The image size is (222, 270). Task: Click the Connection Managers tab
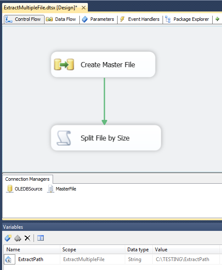pos(27,179)
